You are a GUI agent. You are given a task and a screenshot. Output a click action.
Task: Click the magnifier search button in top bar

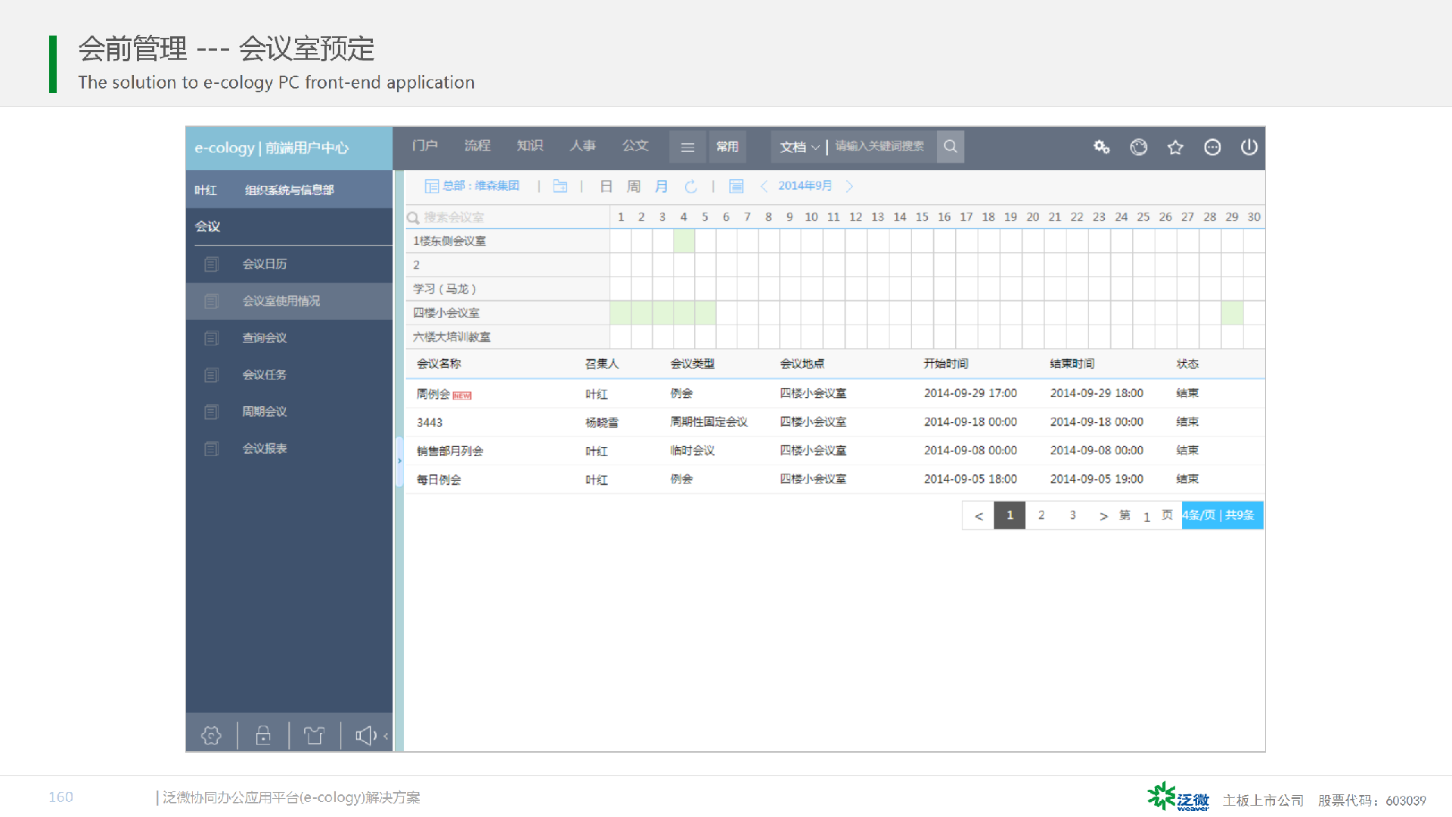point(951,146)
